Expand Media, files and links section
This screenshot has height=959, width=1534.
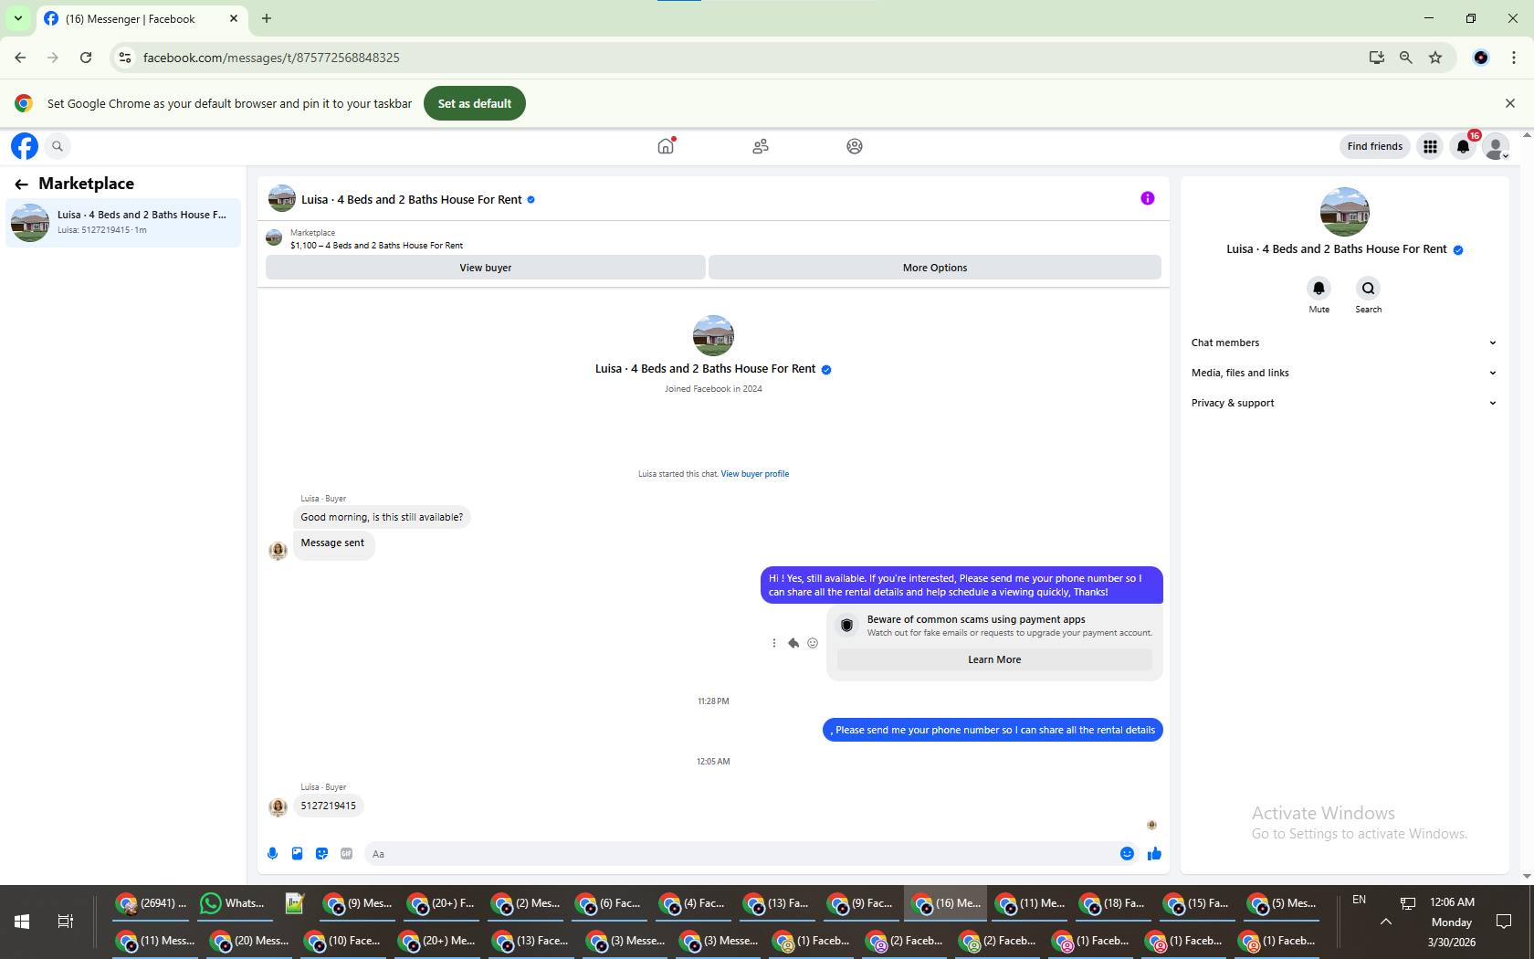pyautogui.click(x=1344, y=373)
